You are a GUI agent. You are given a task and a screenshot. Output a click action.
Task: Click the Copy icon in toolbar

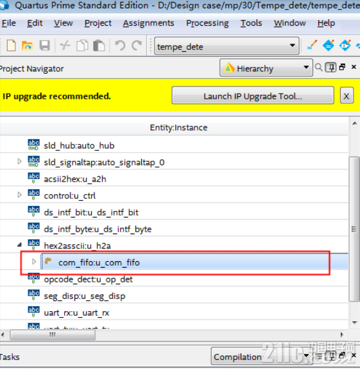(82, 46)
